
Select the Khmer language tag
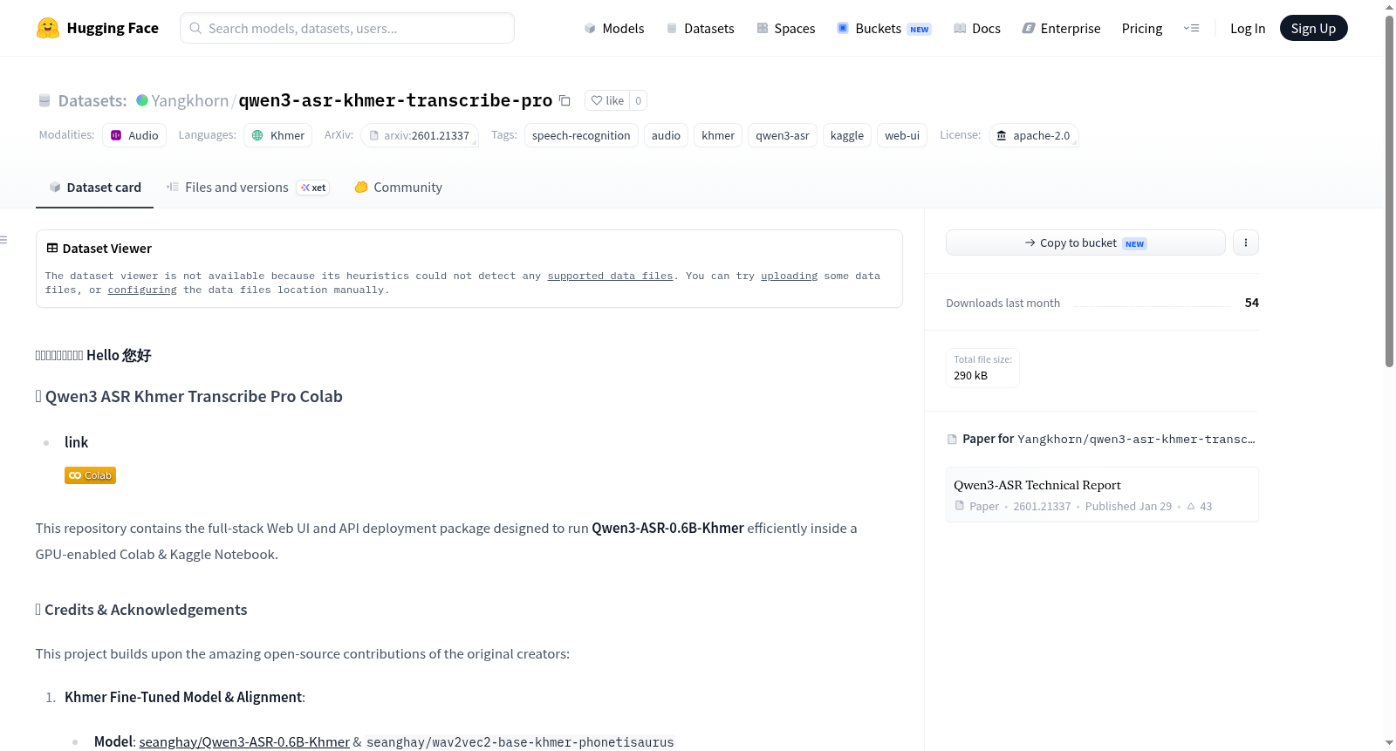coord(277,135)
